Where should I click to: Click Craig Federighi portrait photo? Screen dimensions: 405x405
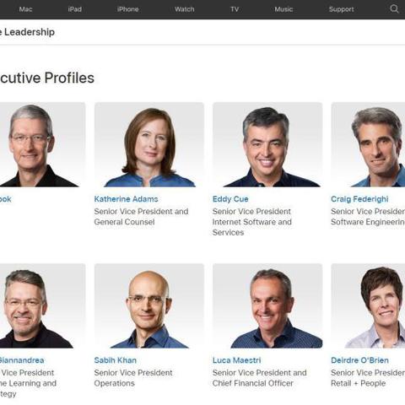click(x=368, y=144)
